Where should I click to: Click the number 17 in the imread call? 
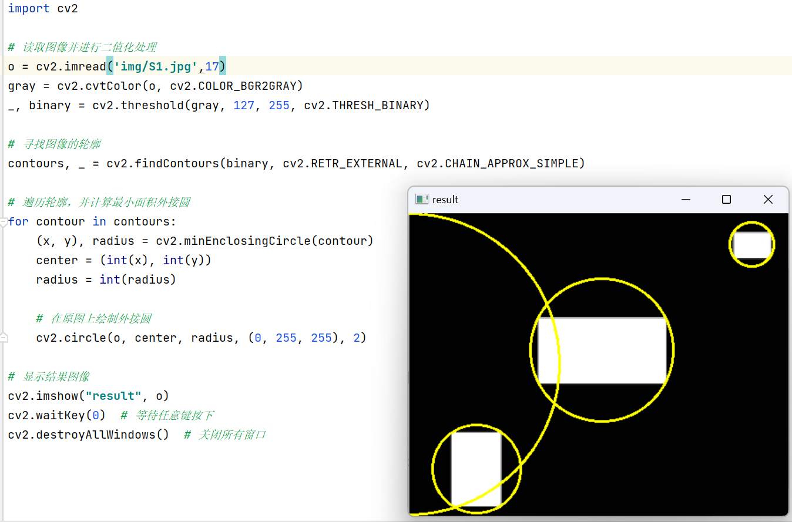coord(212,67)
